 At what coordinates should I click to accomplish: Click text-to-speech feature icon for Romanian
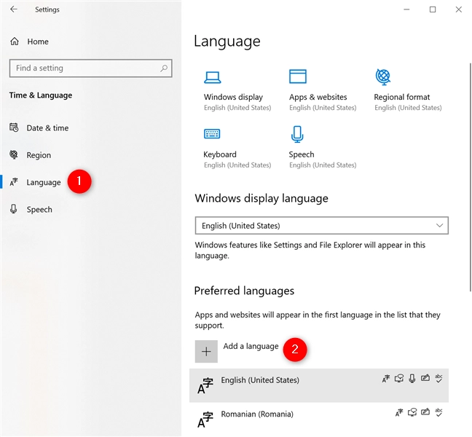(x=412, y=412)
